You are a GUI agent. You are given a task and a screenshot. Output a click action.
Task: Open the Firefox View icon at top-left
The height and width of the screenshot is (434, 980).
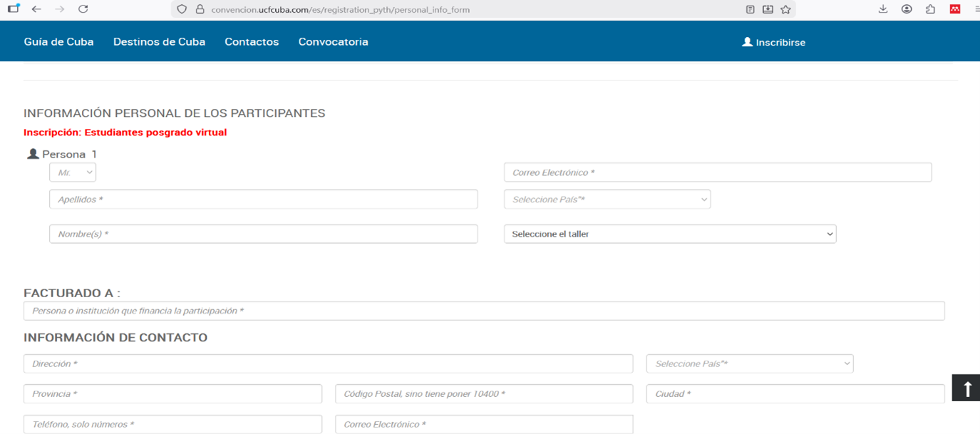[x=13, y=9]
